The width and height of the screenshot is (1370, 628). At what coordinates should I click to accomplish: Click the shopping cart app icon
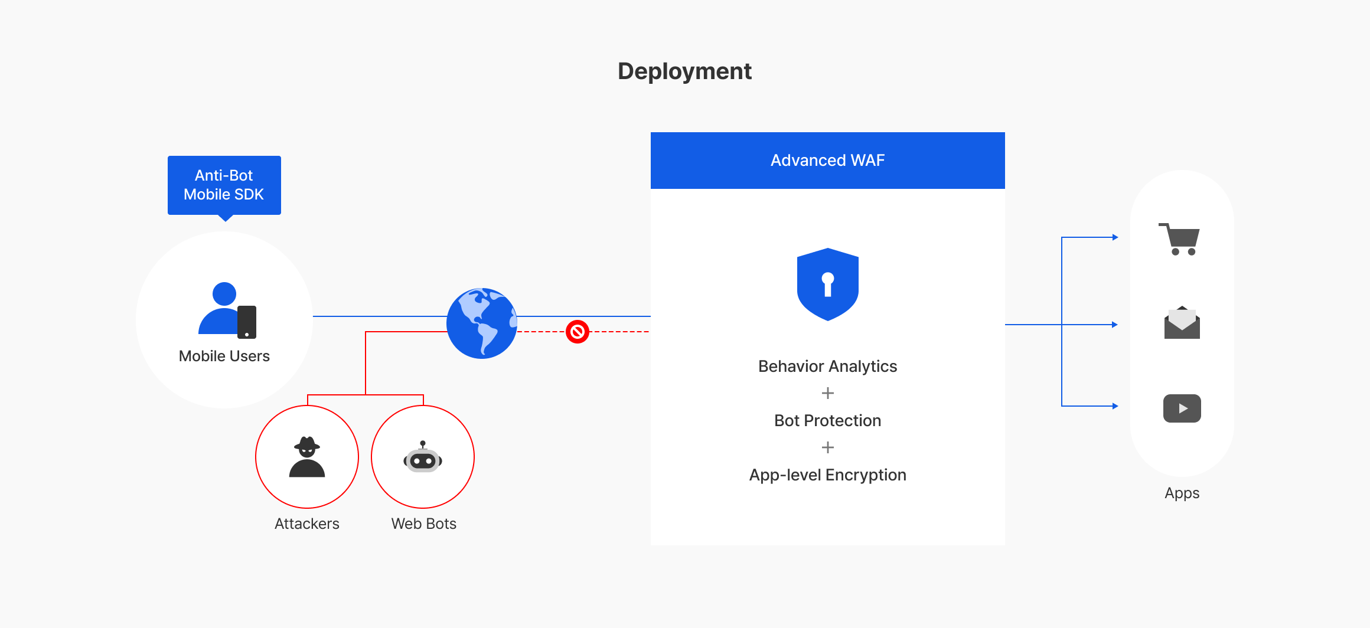1180,240
